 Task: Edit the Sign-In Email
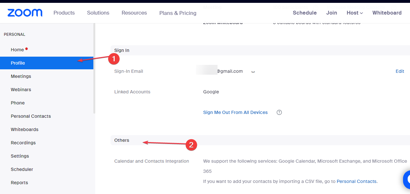(x=400, y=71)
